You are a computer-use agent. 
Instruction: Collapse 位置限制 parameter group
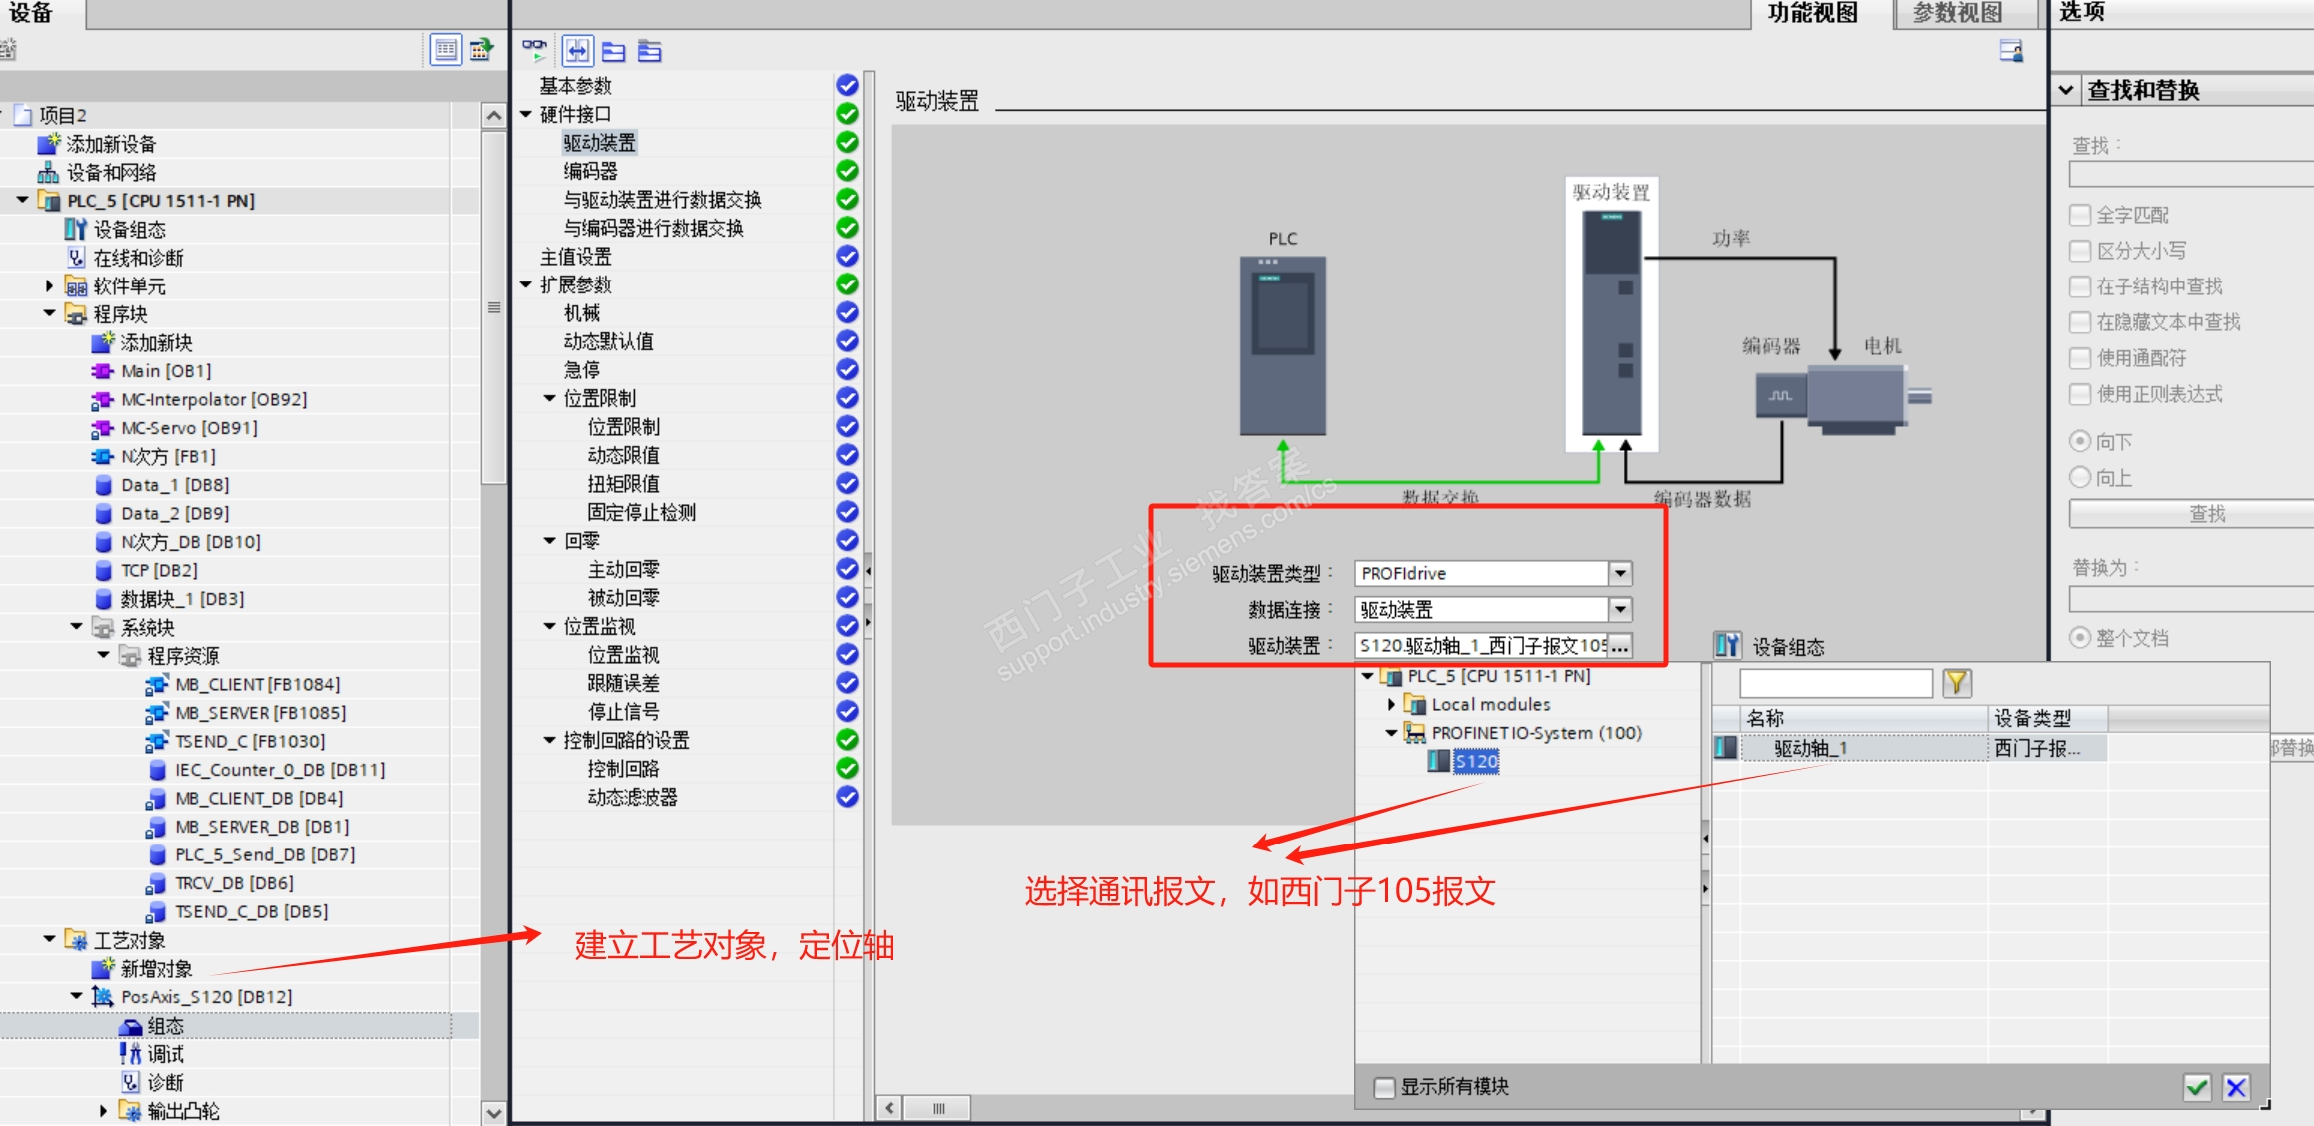549,398
